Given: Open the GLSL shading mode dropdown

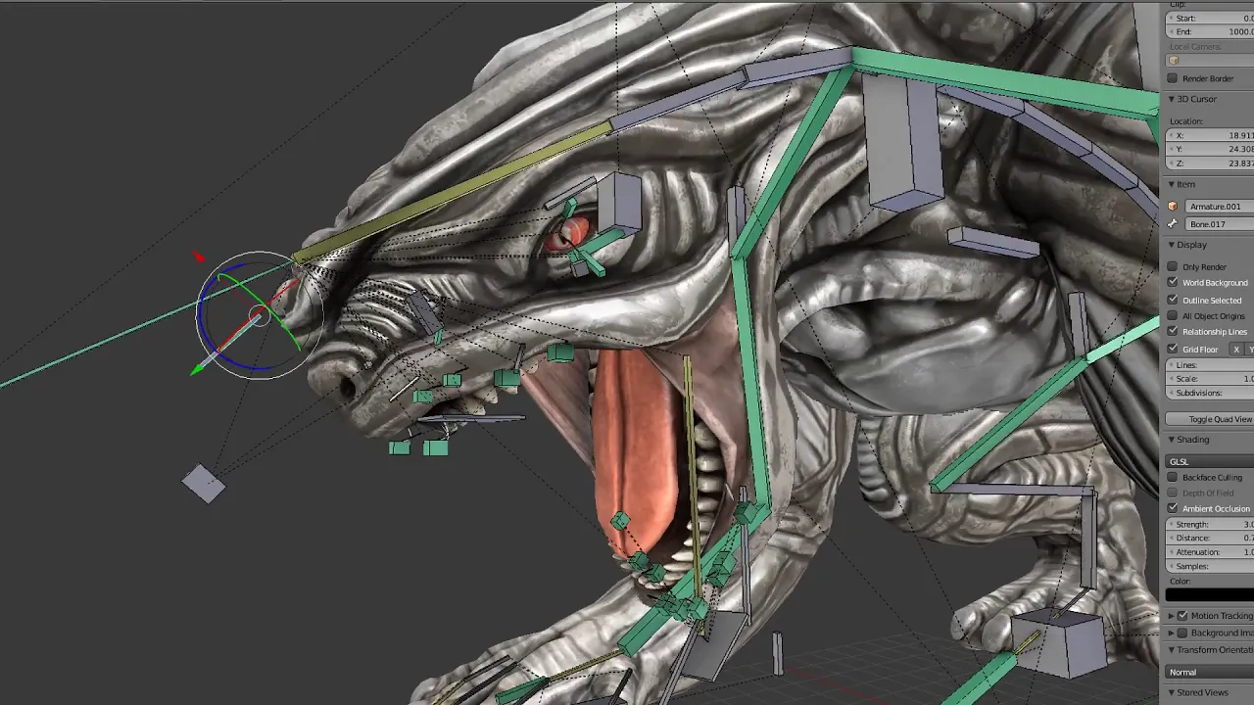Looking at the screenshot, I should [1210, 461].
